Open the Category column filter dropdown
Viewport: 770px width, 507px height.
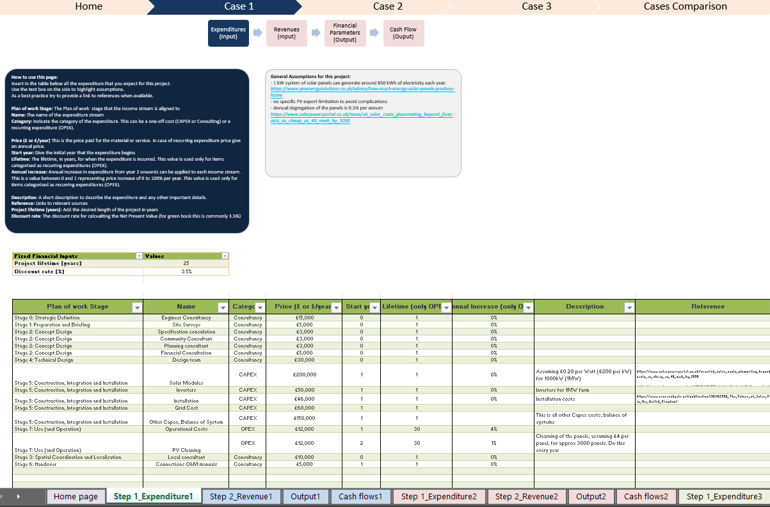coord(261,307)
